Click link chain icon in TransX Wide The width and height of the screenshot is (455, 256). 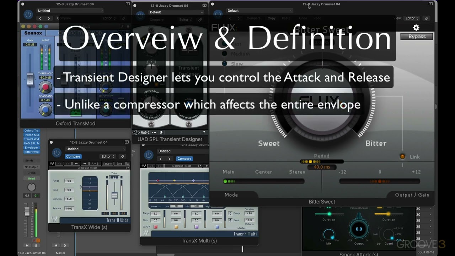click(122, 156)
